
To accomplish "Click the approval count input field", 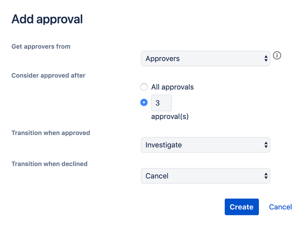I will pyautogui.click(x=161, y=103).
